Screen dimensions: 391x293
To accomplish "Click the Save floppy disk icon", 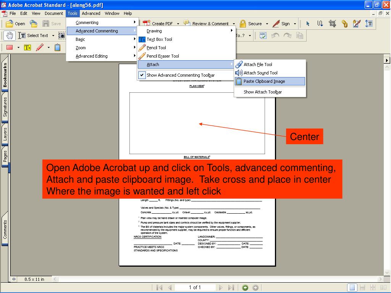I will point(46,24).
